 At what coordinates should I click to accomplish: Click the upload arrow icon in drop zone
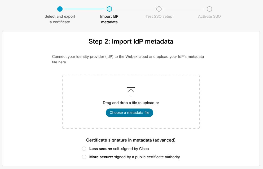131,91
